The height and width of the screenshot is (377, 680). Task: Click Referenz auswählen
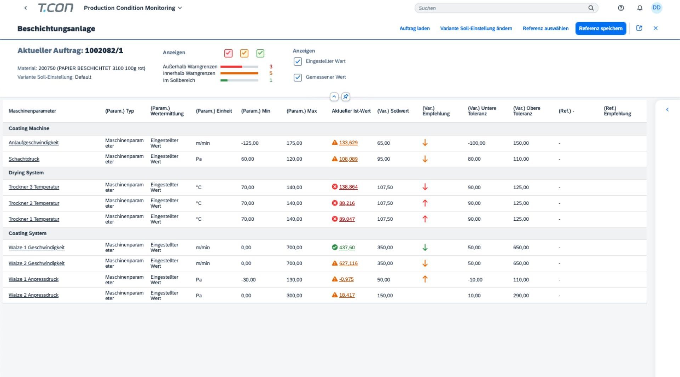pyautogui.click(x=545, y=28)
